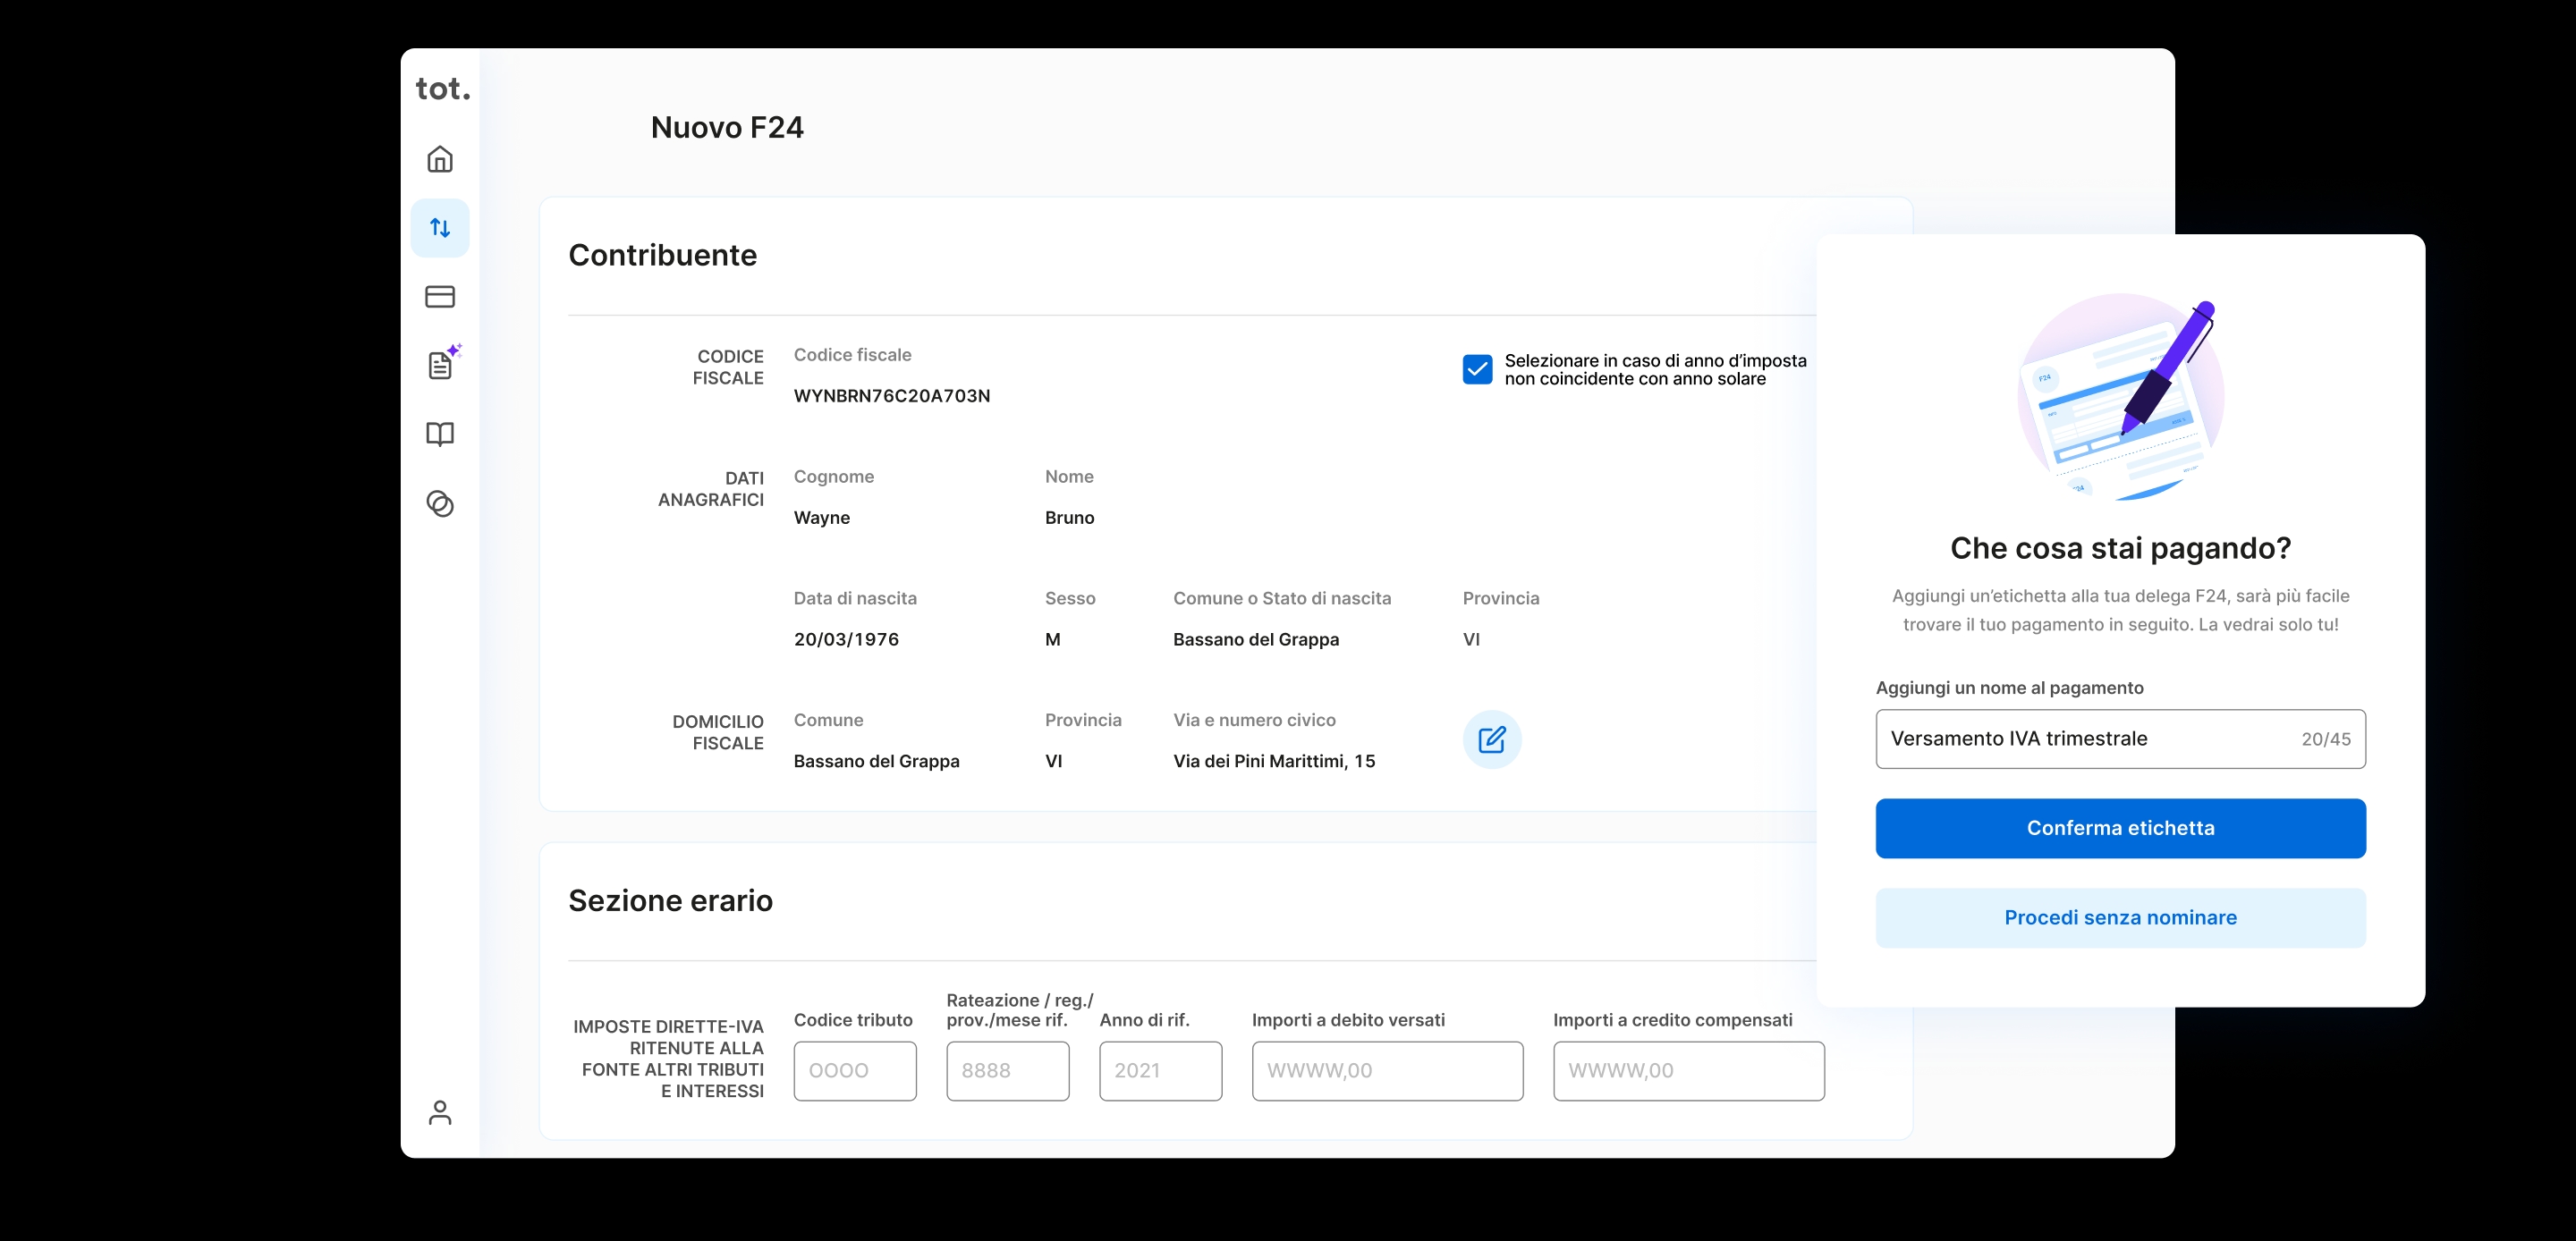Click the Anno di rif. field
This screenshot has width=2576, height=1241.
1160,1070
